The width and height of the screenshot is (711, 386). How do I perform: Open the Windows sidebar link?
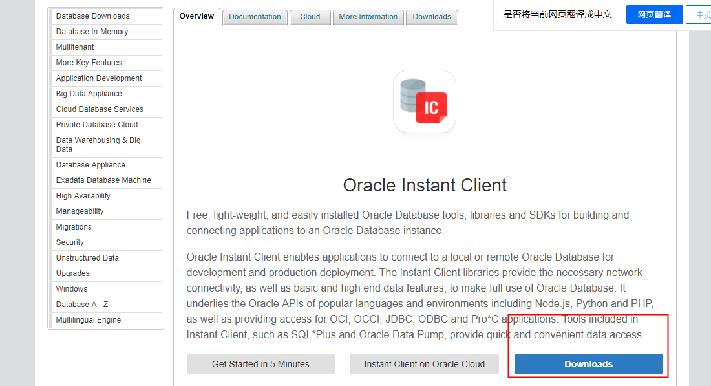click(106, 289)
